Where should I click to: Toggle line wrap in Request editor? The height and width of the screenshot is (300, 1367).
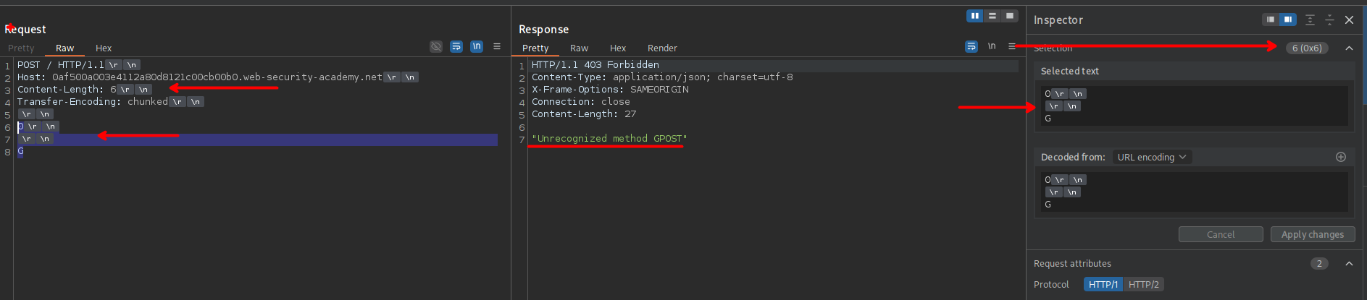pos(456,46)
